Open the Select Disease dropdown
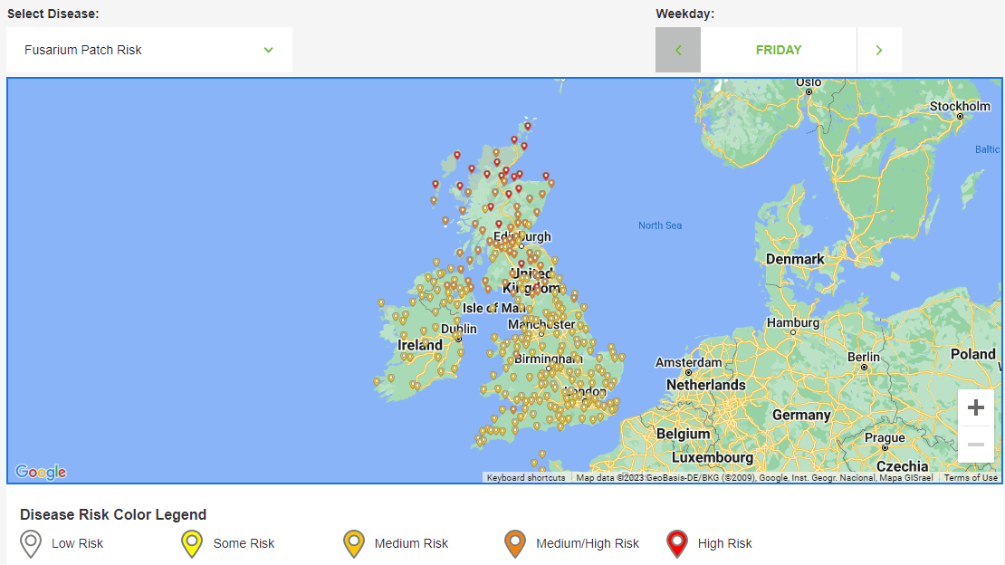The image size is (1005, 565). click(148, 50)
